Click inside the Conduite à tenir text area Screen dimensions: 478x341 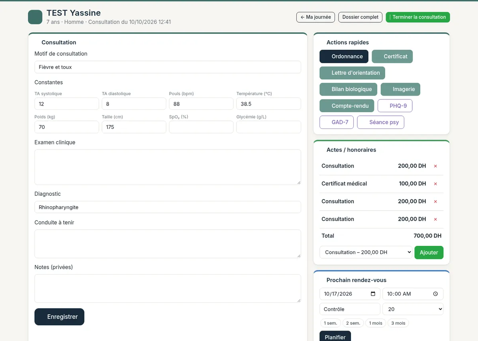pos(168,244)
